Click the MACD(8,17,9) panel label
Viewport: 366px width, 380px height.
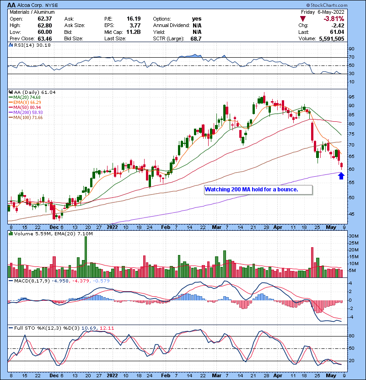[32, 281]
